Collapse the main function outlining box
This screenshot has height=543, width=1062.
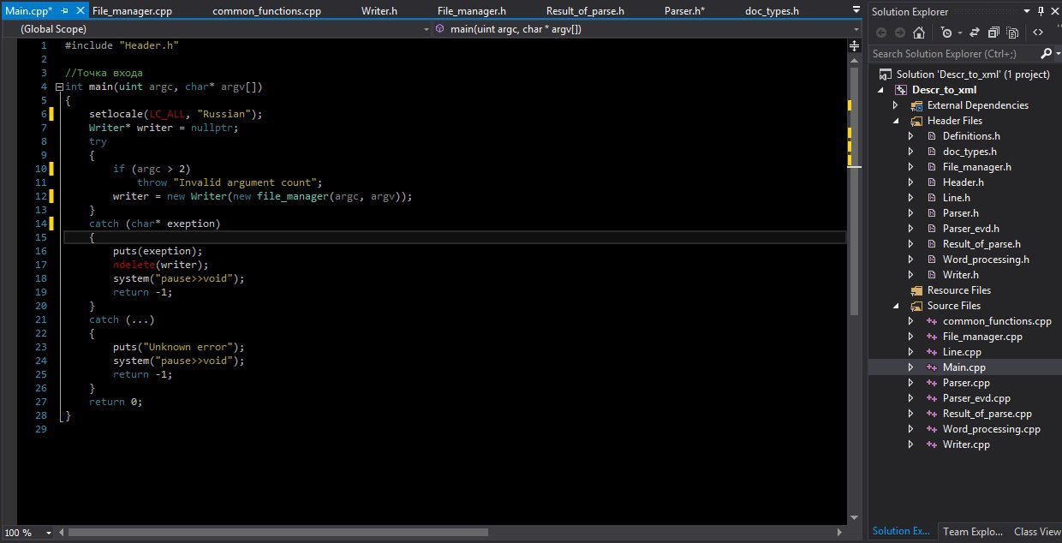click(59, 87)
